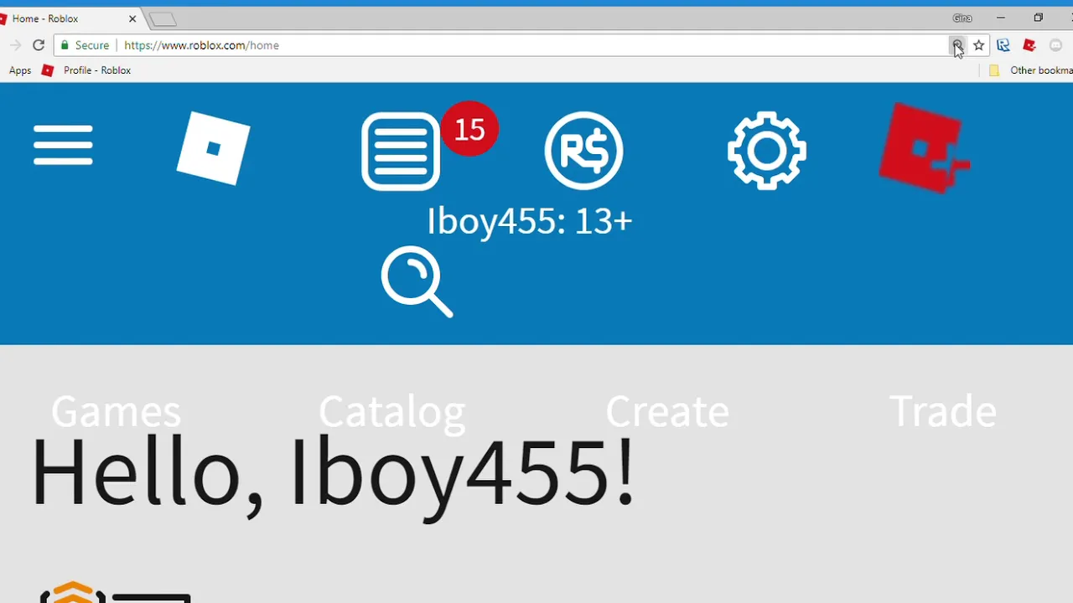The width and height of the screenshot is (1073, 603).
Task: Open the Robux balance icon
Action: (x=583, y=151)
